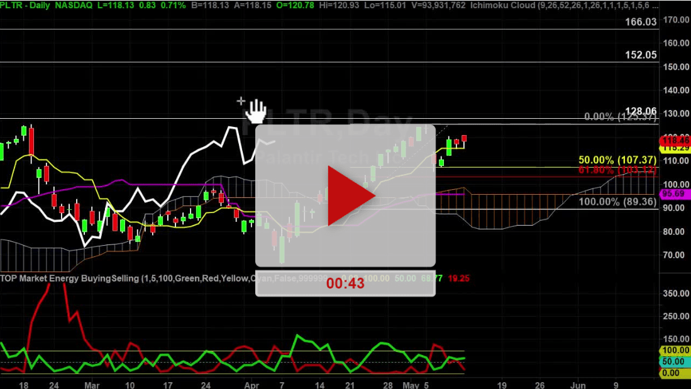The height and width of the screenshot is (389, 691).
Task: Click the cyan 50.00 indicator axis tag
Action: pos(674,362)
